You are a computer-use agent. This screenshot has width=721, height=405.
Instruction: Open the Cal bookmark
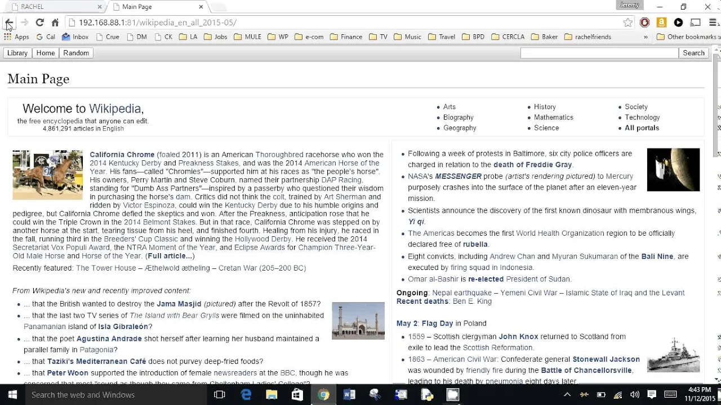[x=46, y=37]
